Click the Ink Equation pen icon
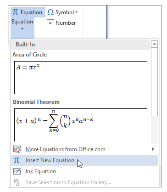The width and height of the screenshot is (167, 192). coord(17,171)
